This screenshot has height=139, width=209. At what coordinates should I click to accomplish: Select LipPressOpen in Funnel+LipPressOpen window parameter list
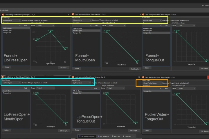click(16, 28)
